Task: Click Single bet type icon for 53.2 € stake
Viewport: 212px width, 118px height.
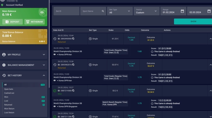Action: pyautogui.click(x=90, y=91)
